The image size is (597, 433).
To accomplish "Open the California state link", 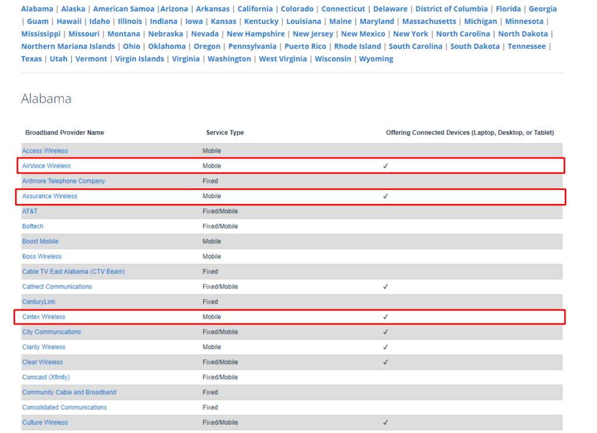I will click(x=255, y=9).
